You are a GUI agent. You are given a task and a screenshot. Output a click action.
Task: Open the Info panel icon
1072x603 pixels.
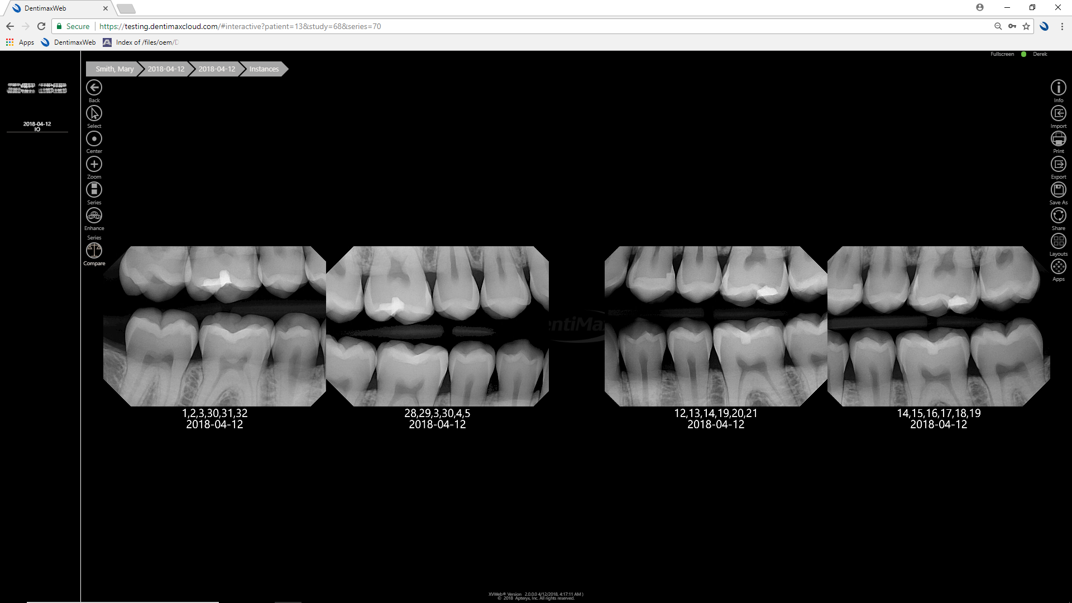(1058, 88)
